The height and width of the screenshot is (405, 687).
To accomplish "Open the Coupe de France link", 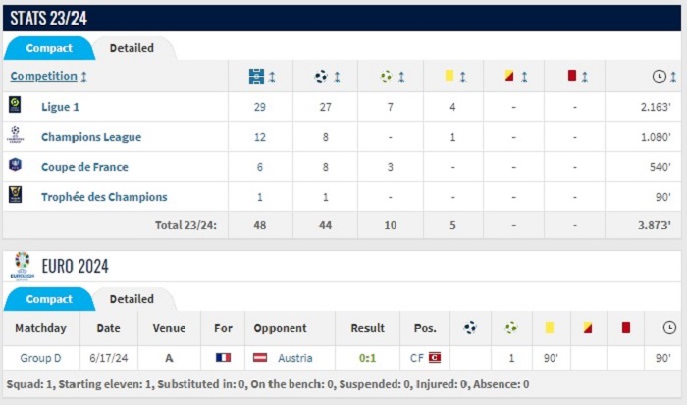I will 84,167.
